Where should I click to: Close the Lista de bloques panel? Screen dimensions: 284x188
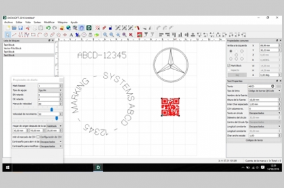[53, 41]
